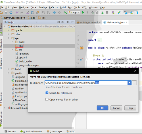Close the MainActivity.java tab
The image size is (142, 134).
pyautogui.click(x=127, y=22)
